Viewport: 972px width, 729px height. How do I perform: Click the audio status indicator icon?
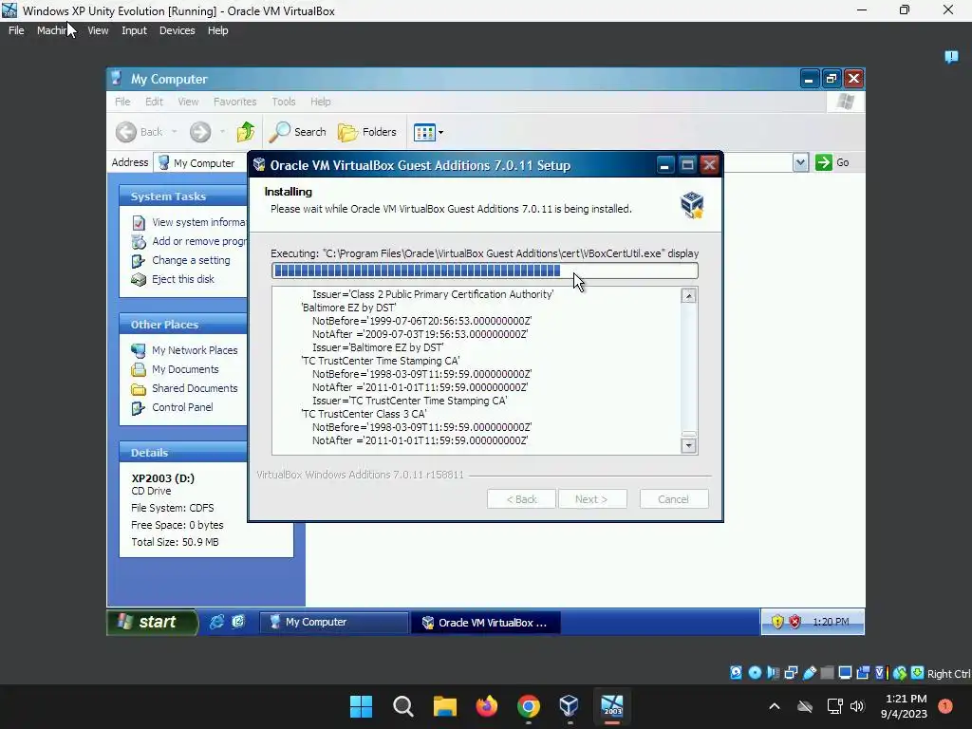tap(773, 673)
